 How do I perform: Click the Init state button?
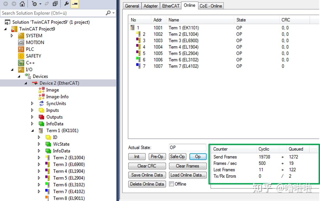point(137,157)
